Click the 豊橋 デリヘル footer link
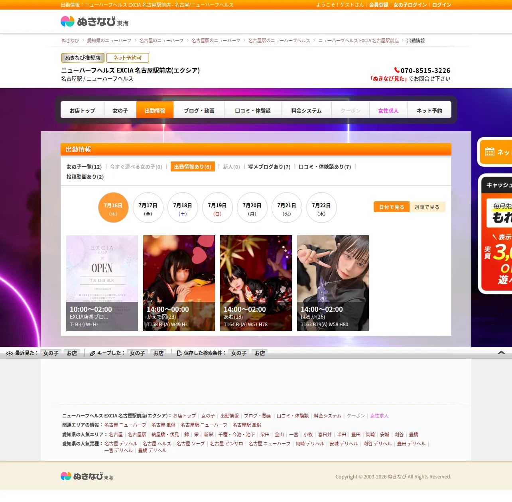The height and width of the screenshot is (502, 512). [152, 451]
